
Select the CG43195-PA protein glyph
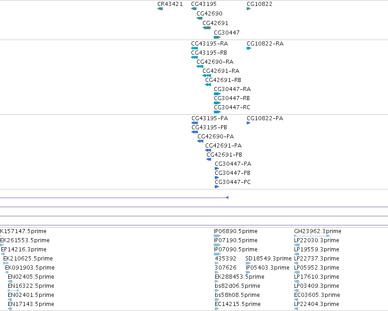[x=195, y=123]
